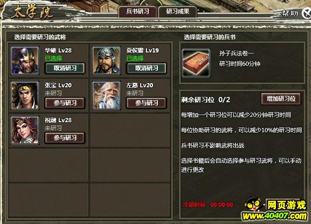Close the 太学院 window
The height and width of the screenshot is (224, 311).
(x=307, y=14)
